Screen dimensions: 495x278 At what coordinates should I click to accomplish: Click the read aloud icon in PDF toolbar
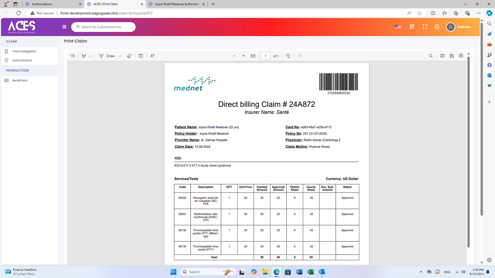point(152,56)
